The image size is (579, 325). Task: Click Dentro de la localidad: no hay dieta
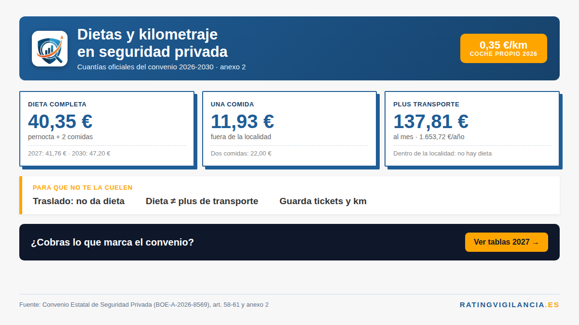pyautogui.click(x=442, y=154)
